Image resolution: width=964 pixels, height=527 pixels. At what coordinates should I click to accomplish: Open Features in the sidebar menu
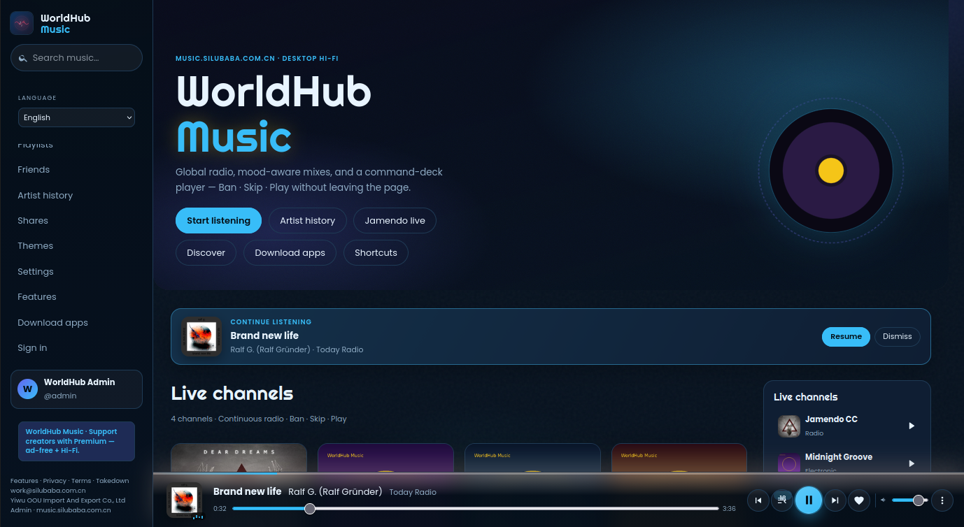37,296
